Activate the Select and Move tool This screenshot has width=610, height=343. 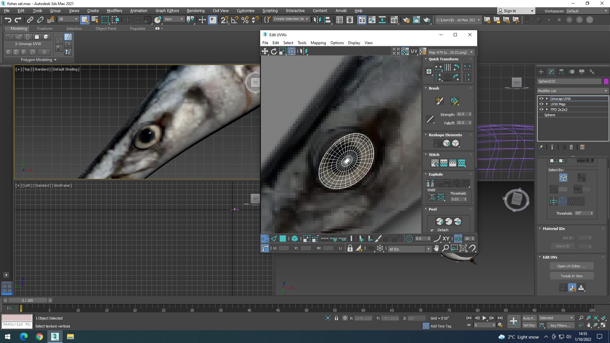tap(127, 20)
